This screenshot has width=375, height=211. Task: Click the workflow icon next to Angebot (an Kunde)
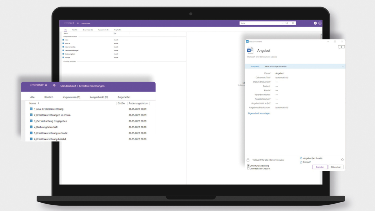pyautogui.click(x=301, y=158)
